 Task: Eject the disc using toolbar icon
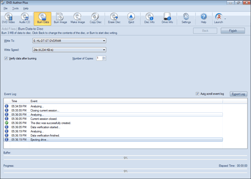pos(131,18)
